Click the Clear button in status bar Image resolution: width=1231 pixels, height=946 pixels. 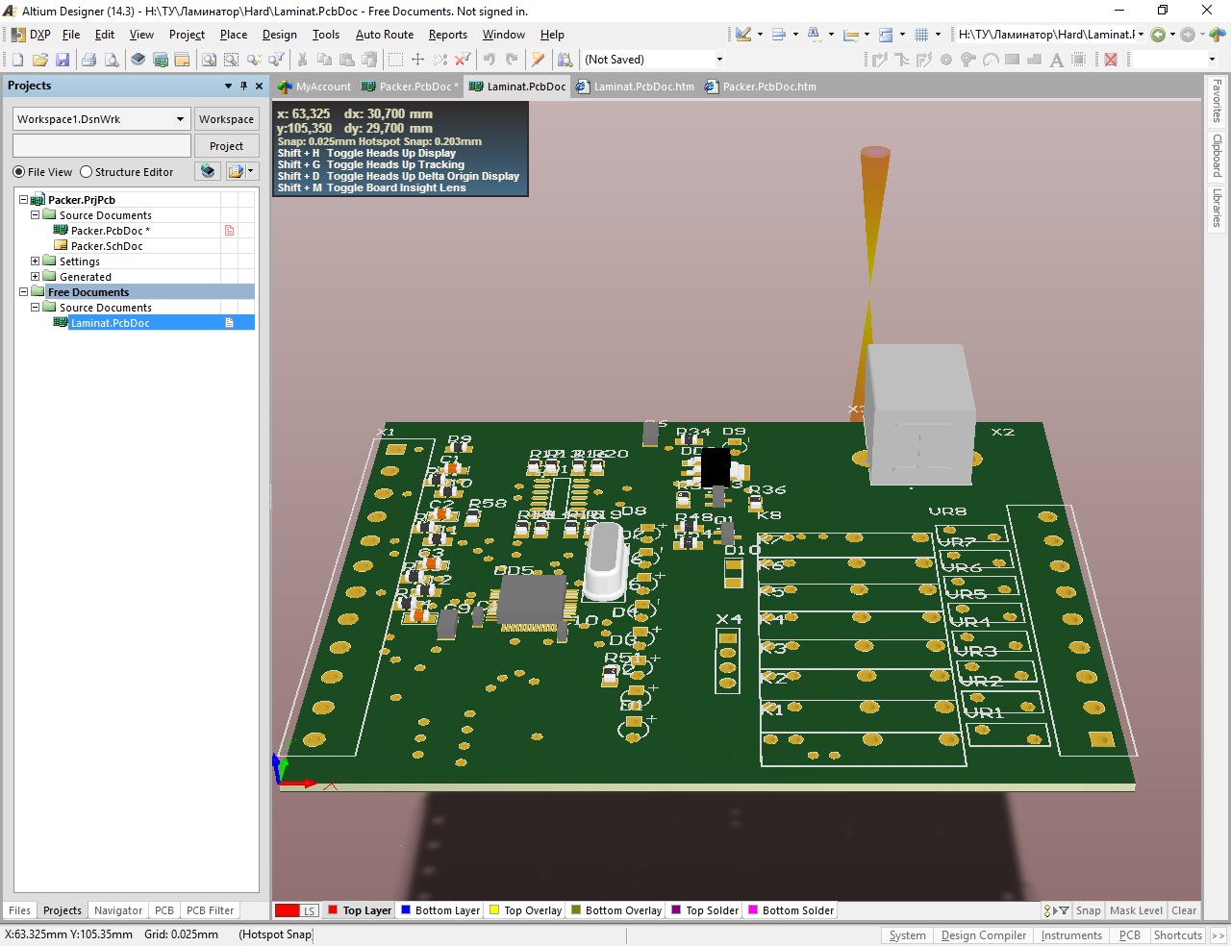point(1184,910)
